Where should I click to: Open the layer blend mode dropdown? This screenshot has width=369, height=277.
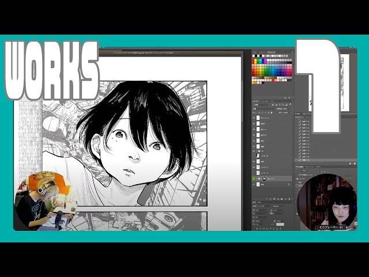pyautogui.click(x=264, y=109)
